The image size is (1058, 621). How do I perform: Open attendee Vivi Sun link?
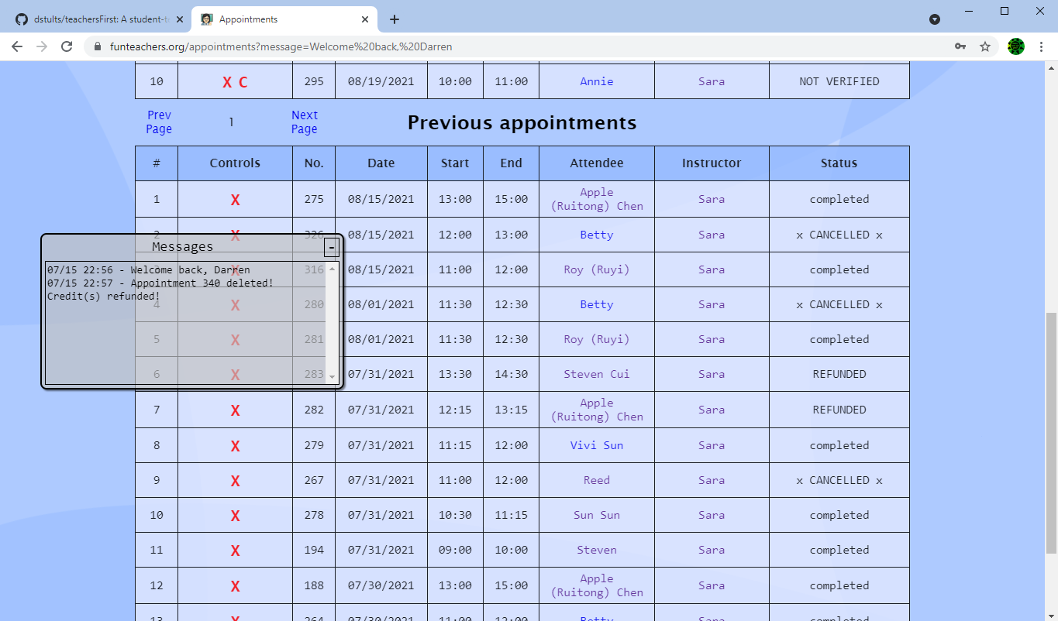coord(597,445)
